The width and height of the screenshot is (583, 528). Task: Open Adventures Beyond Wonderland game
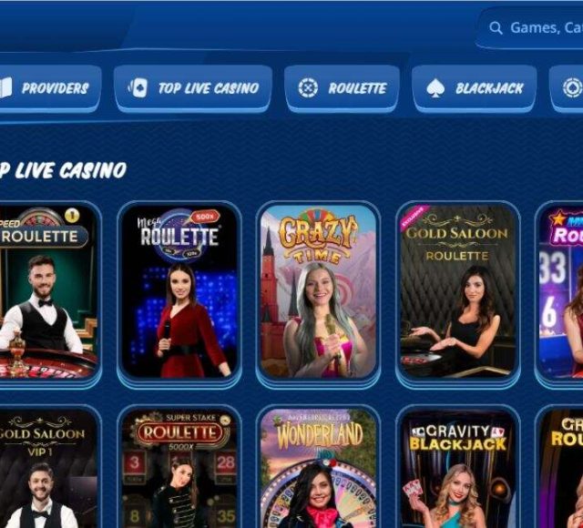(319, 468)
